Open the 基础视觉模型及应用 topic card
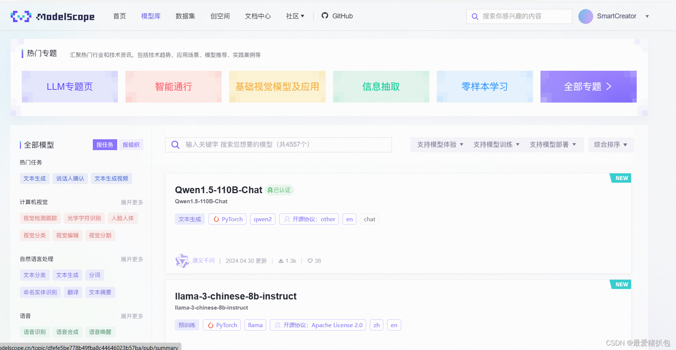The width and height of the screenshot is (676, 350). point(277,86)
